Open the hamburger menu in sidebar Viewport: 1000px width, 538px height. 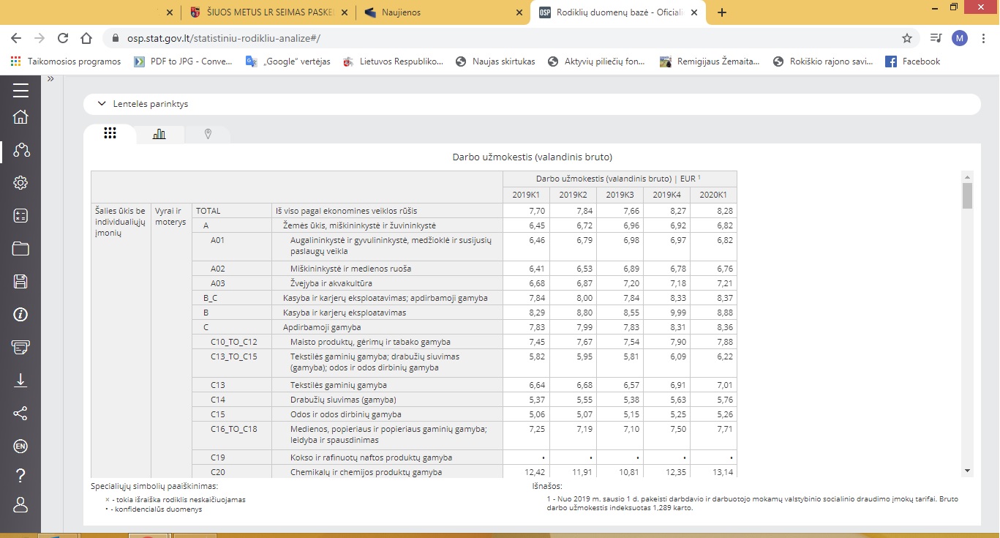[20, 90]
